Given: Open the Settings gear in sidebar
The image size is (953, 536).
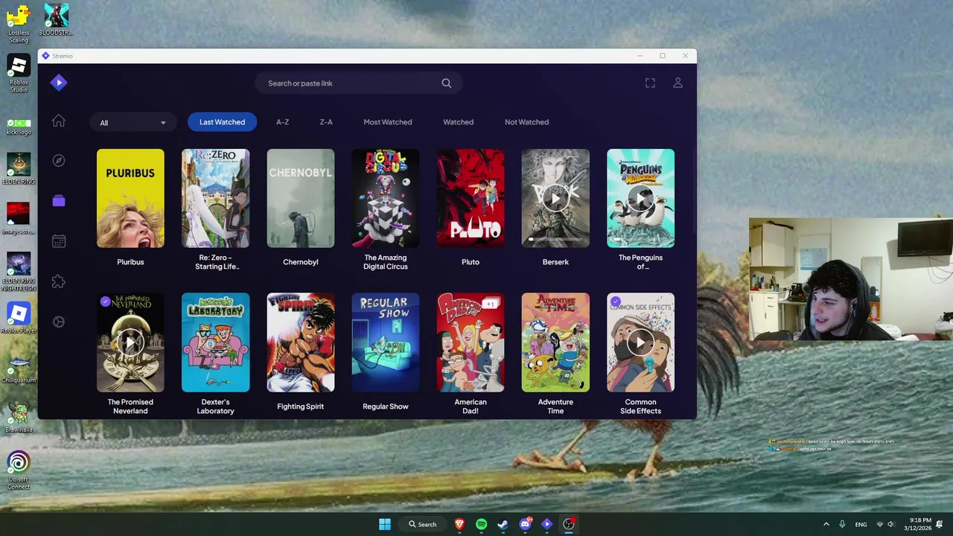Looking at the screenshot, I should point(59,322).
